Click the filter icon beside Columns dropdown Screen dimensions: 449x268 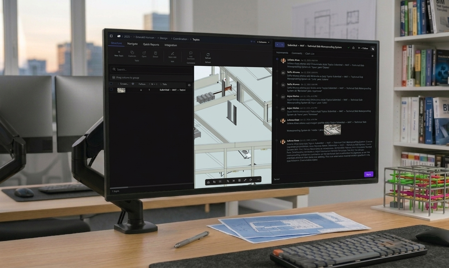(252, 42)
